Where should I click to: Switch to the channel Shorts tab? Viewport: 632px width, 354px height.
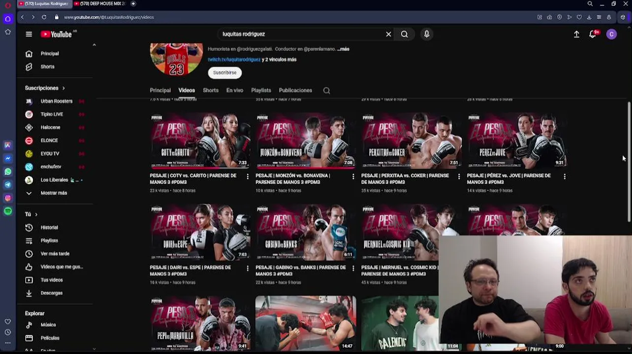[x=211, y=90]
